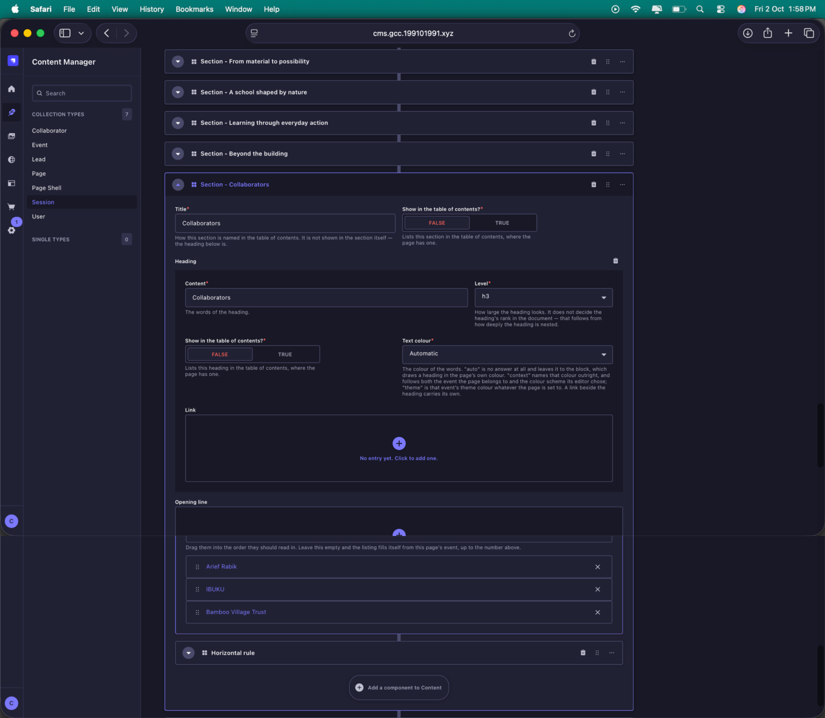Click the Content Manager feather icon

tap(11, 112)
